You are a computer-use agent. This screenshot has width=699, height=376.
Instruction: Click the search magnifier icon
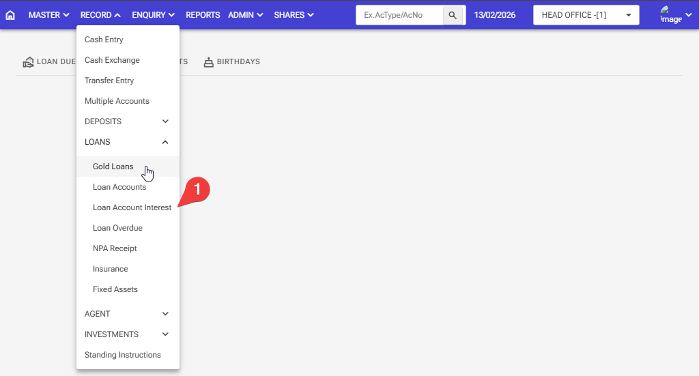pyautogui.click(x=452, y=15)
